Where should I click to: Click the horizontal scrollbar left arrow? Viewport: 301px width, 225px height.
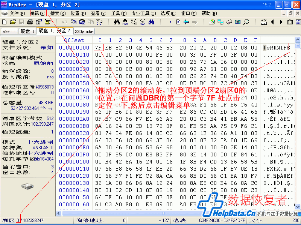pyautogui.click(x=59, y=213)
